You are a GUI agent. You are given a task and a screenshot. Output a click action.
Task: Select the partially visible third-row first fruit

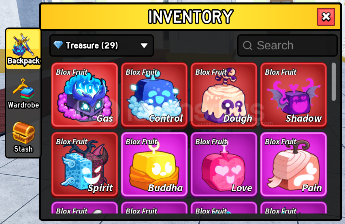pos(85,208)
